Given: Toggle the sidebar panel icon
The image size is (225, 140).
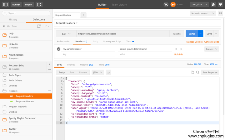Looking at the screenshot, I should [x=5, y=5].
